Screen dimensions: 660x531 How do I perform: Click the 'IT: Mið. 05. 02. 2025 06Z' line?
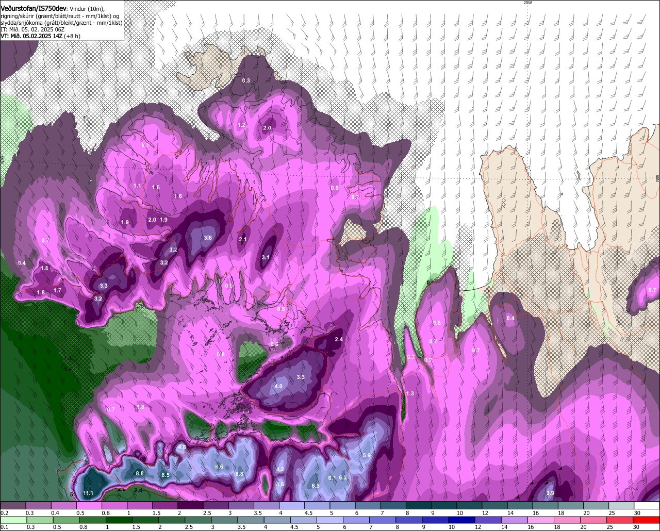coord(32,29)
